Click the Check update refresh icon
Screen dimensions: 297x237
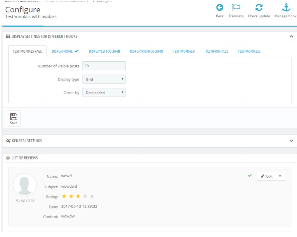pyautogui.click(x=259, y=8)
